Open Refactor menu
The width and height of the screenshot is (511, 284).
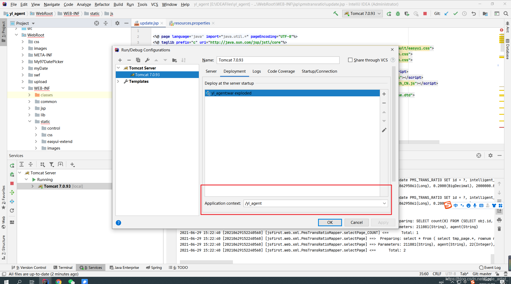[102, 4]
